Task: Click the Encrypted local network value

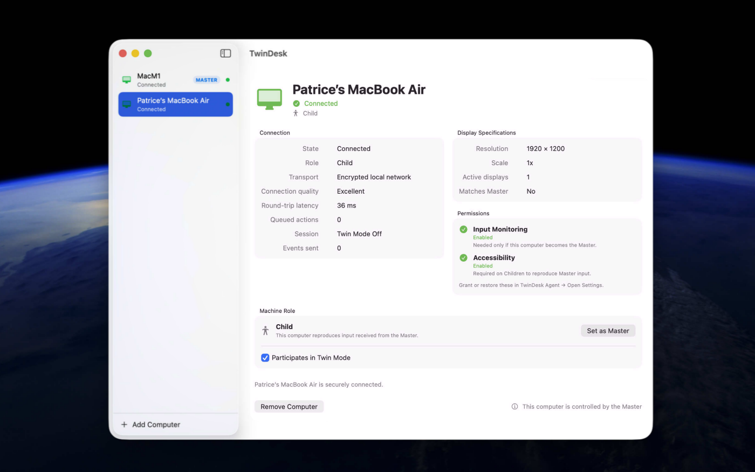Action: [374, 177]
